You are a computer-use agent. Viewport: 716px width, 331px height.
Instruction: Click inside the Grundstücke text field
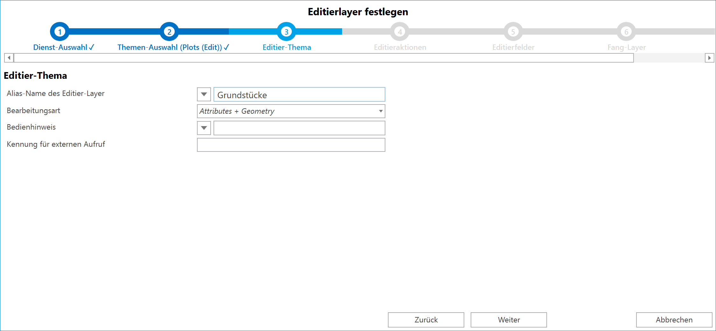298,94
